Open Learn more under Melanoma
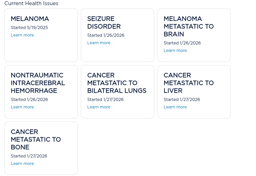 pyautogui.click(x=22, y=35)
